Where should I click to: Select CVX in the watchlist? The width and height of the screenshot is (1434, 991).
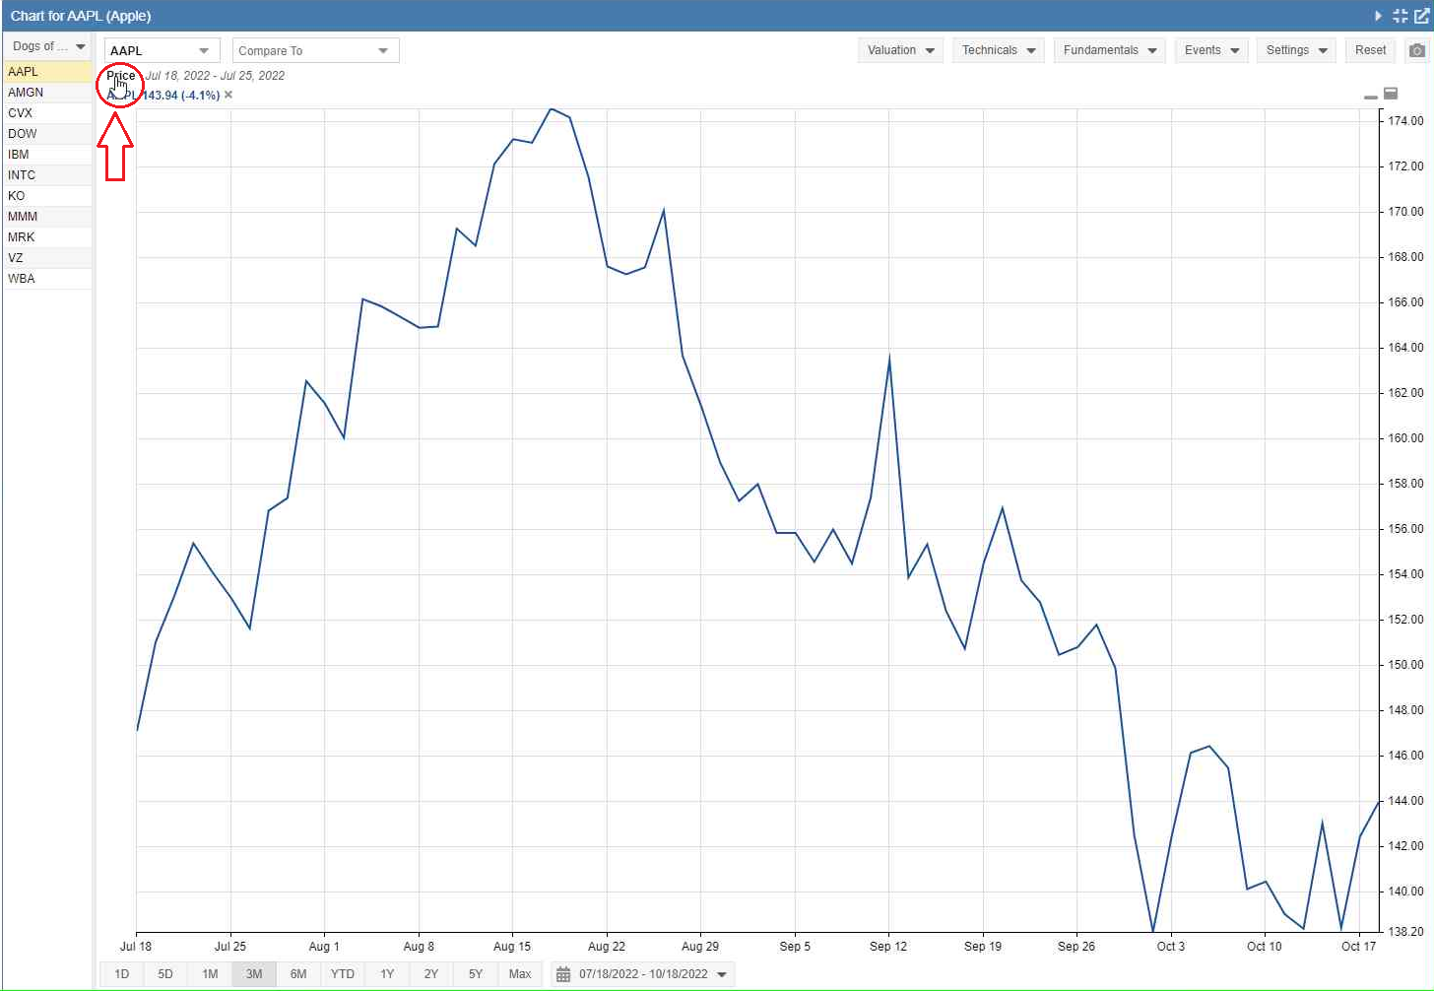click(47, 113)
